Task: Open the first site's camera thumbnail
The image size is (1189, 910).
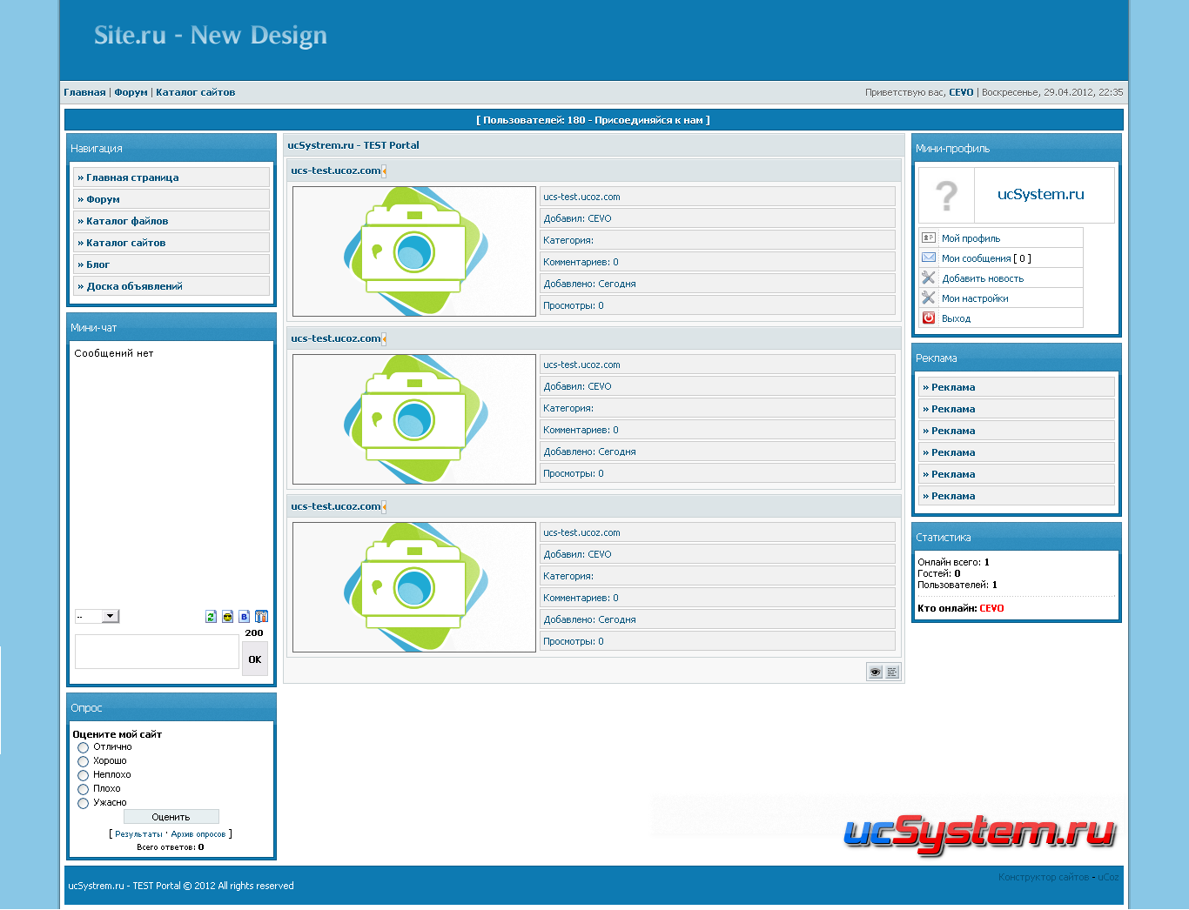Action: coord(414,251)
